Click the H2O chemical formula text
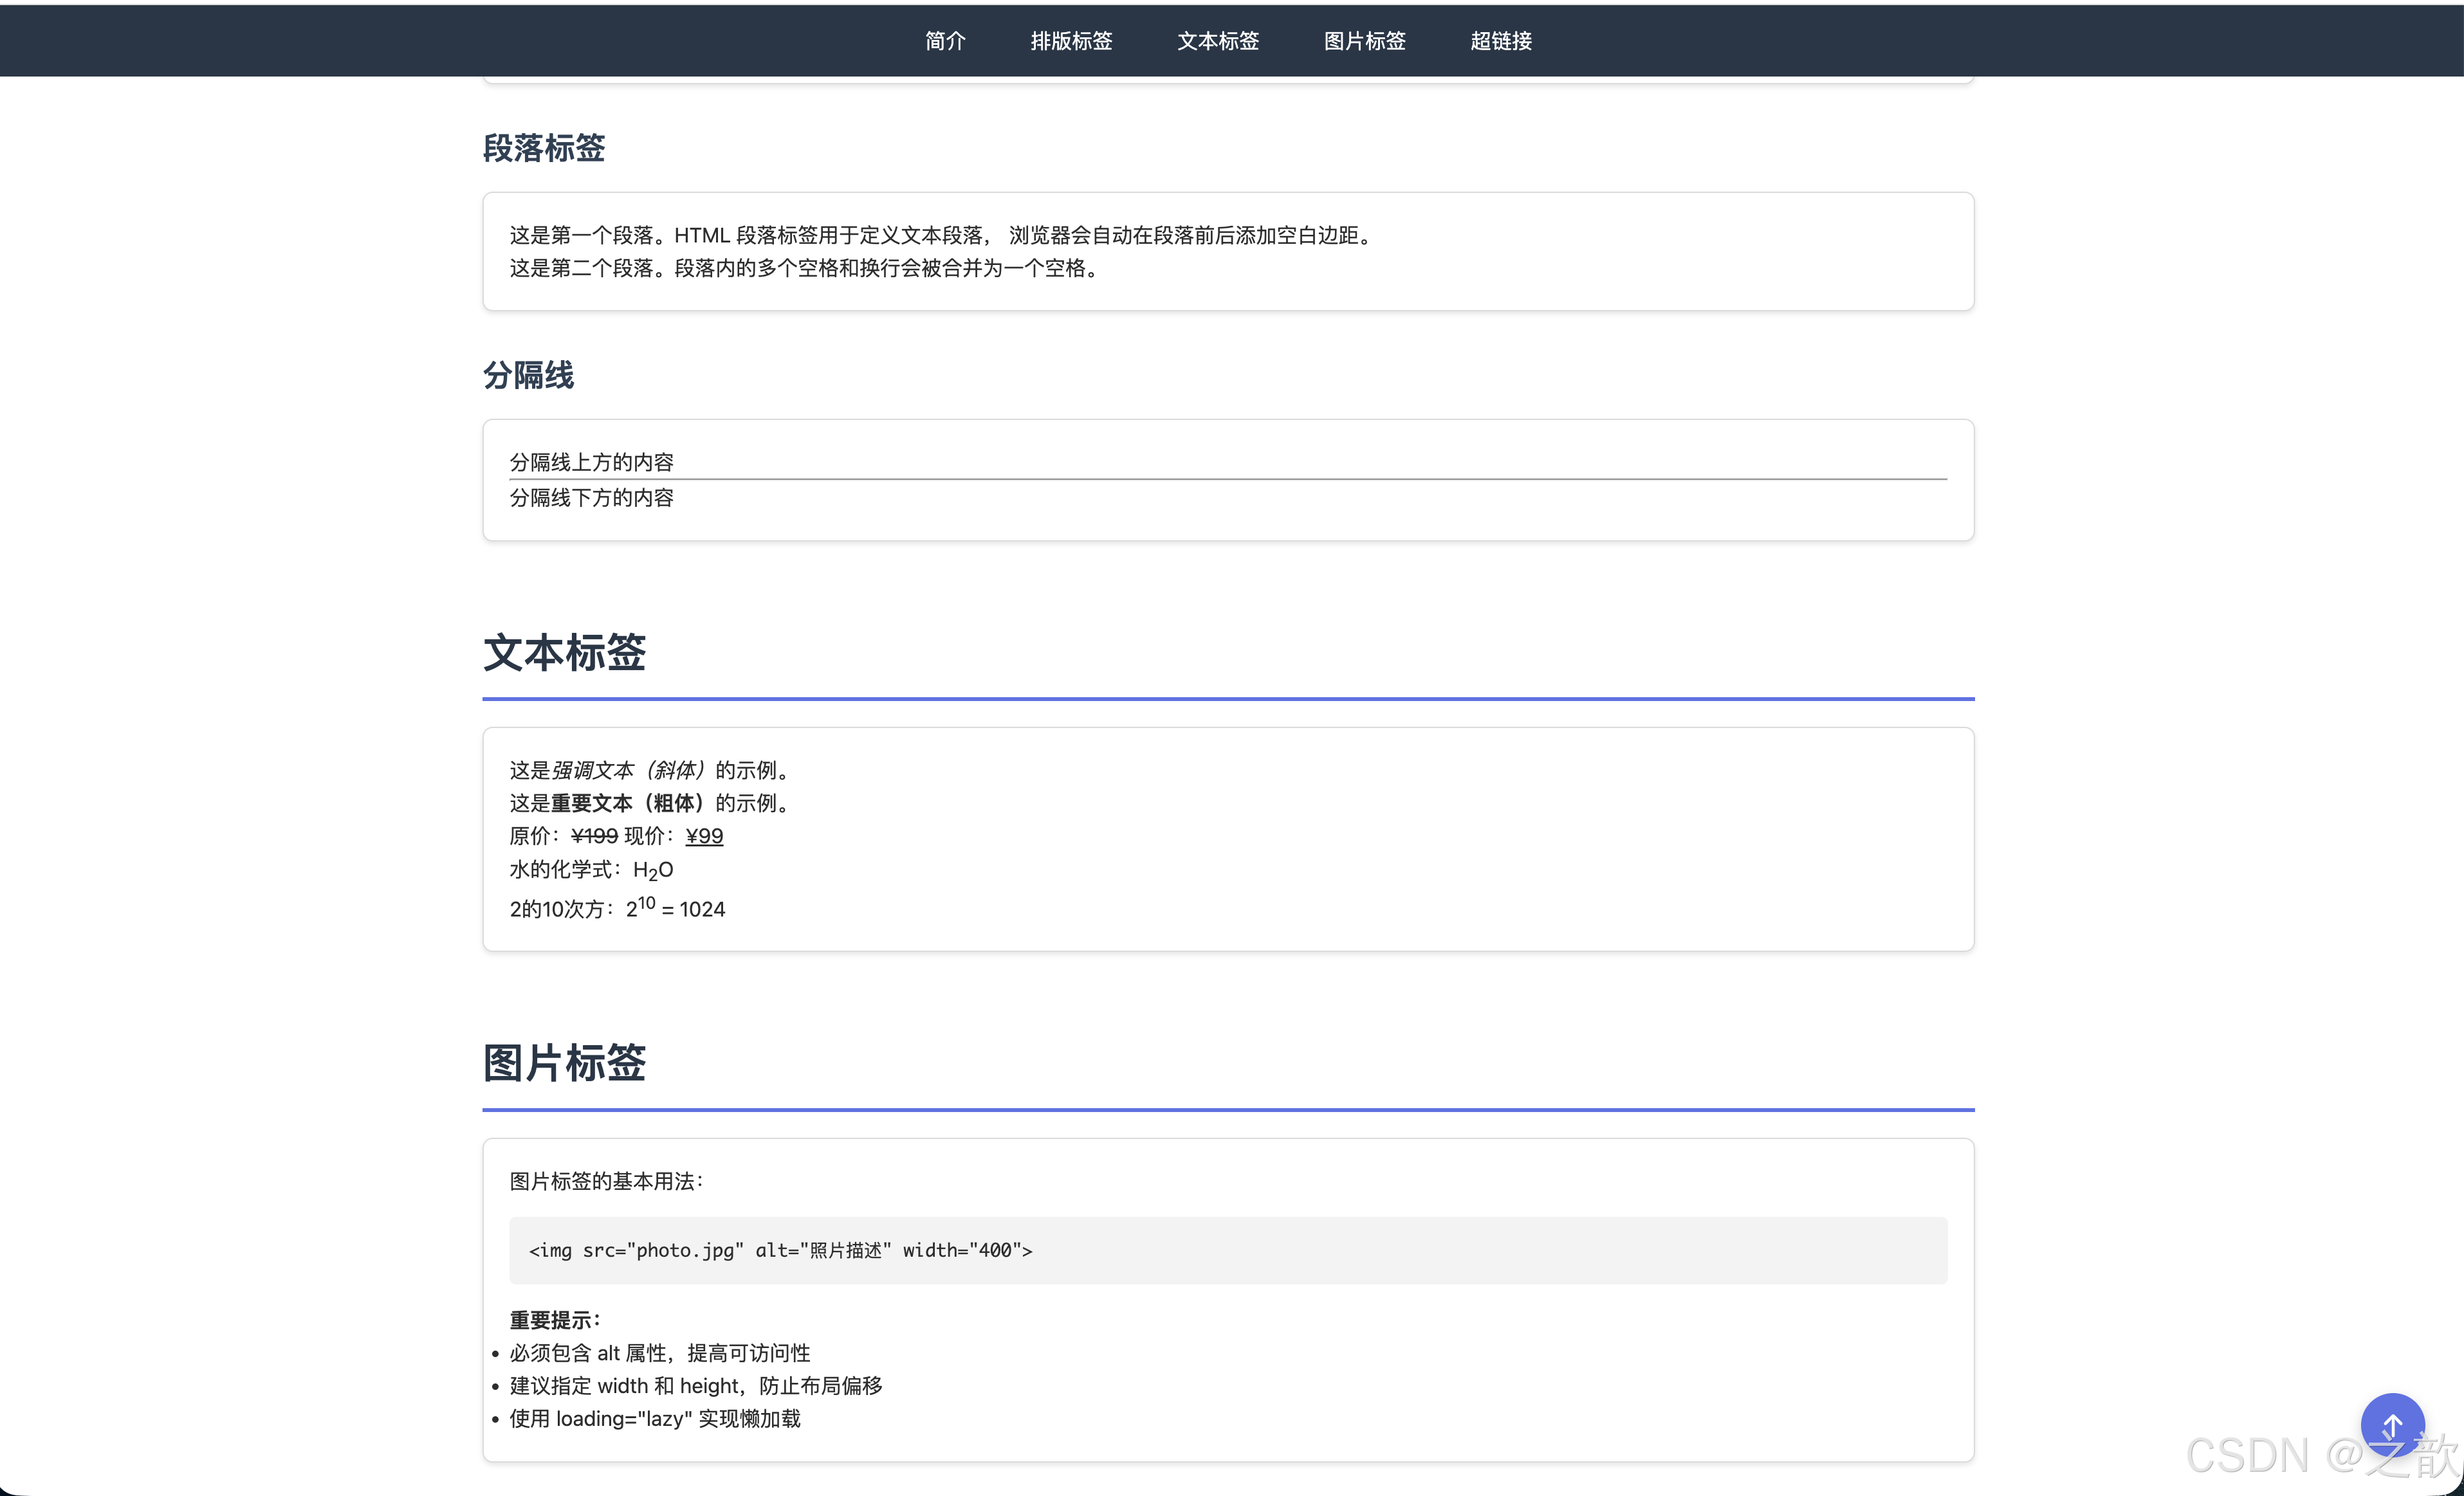The image size is (2464, 1496). point(653,870)
